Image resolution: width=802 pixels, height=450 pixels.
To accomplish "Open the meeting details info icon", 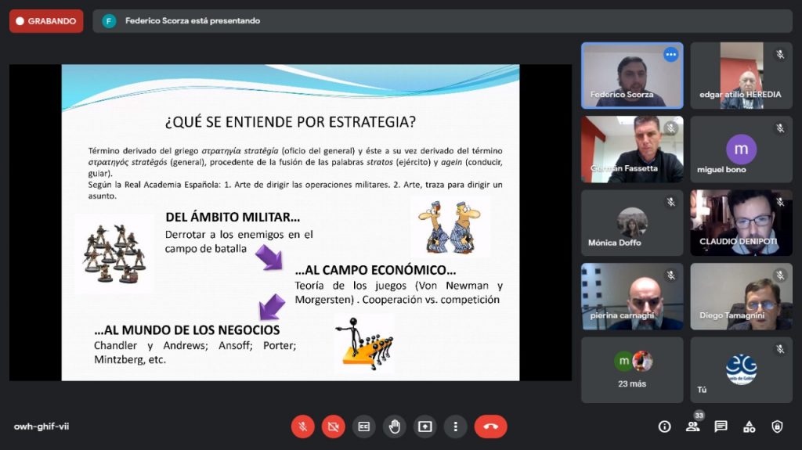I will point(664,427).
